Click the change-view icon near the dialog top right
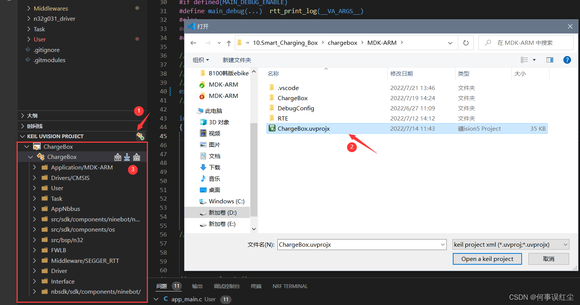Screen dimensions: 580x305 click(526, 59)
